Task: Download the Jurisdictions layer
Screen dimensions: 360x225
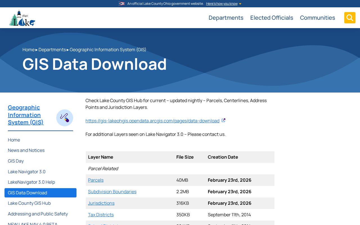Action: [101, 203]
